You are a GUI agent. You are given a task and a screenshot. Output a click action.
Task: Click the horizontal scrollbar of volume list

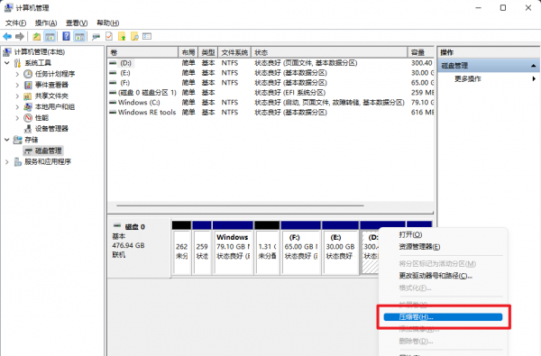(240, 205)
